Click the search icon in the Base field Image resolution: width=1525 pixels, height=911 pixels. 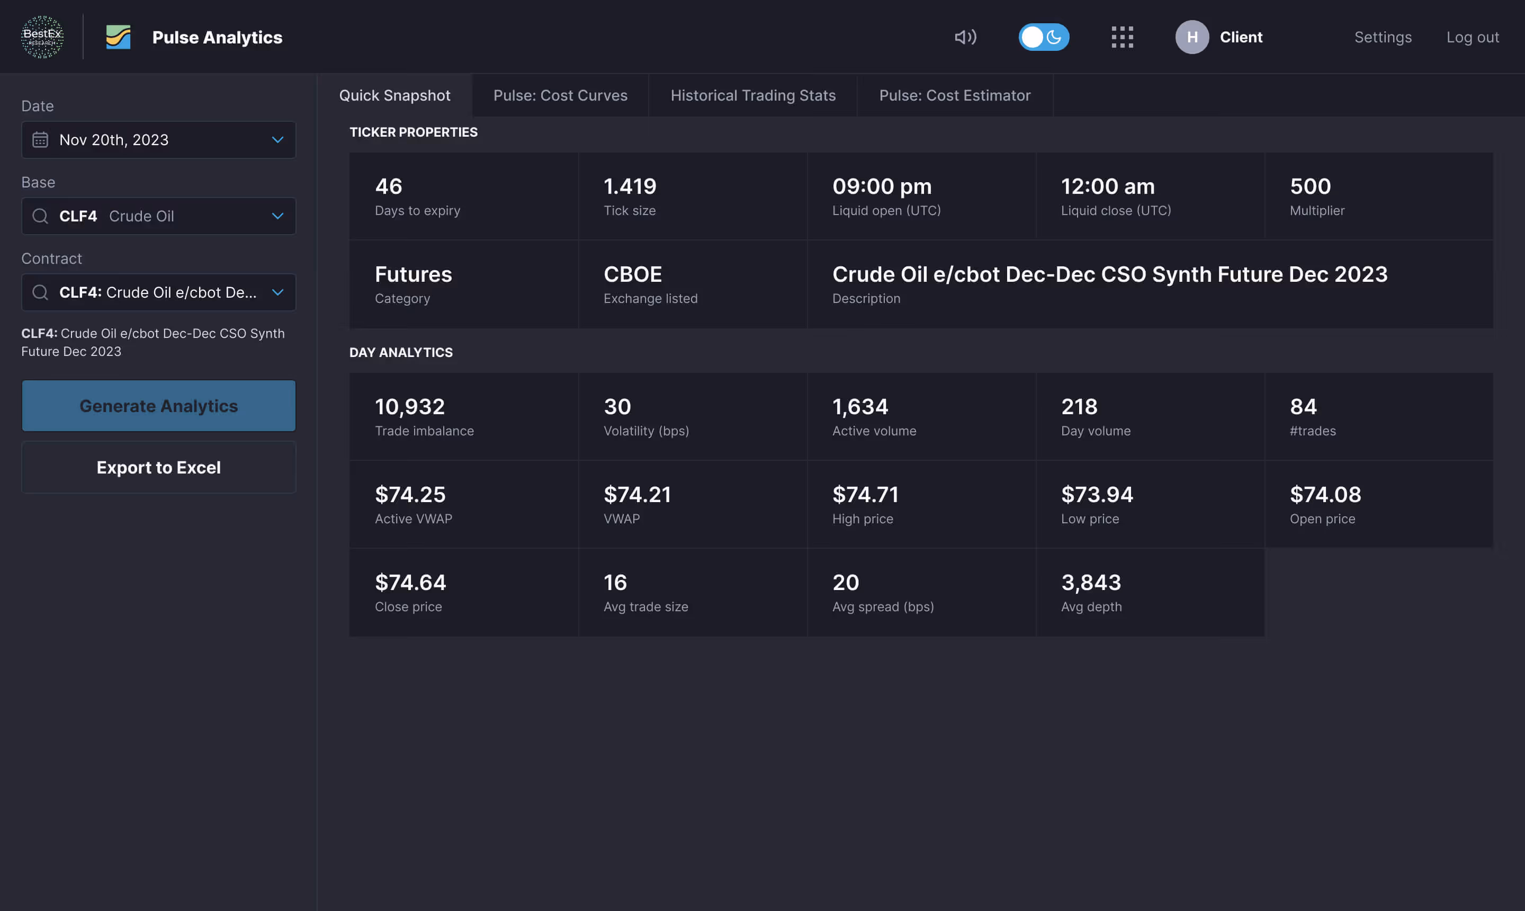pos(40,216)
